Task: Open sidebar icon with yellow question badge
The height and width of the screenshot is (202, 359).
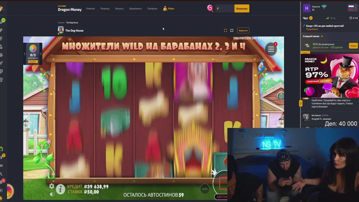Action: 3,157
